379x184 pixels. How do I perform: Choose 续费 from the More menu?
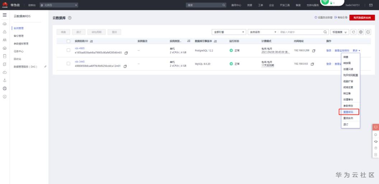346,57
